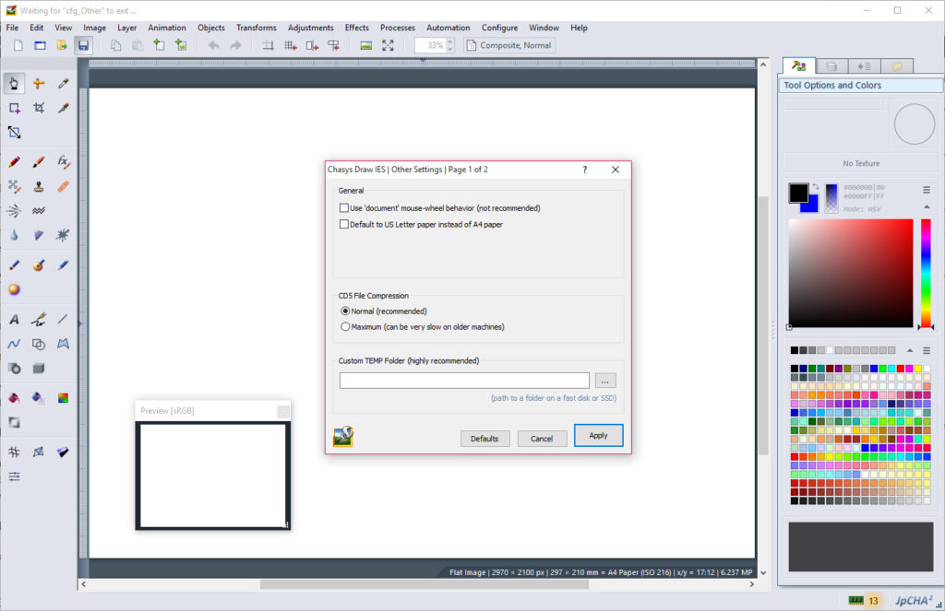
Task: Click the red-black saturation color field
Action: click(x=850, y=274)
